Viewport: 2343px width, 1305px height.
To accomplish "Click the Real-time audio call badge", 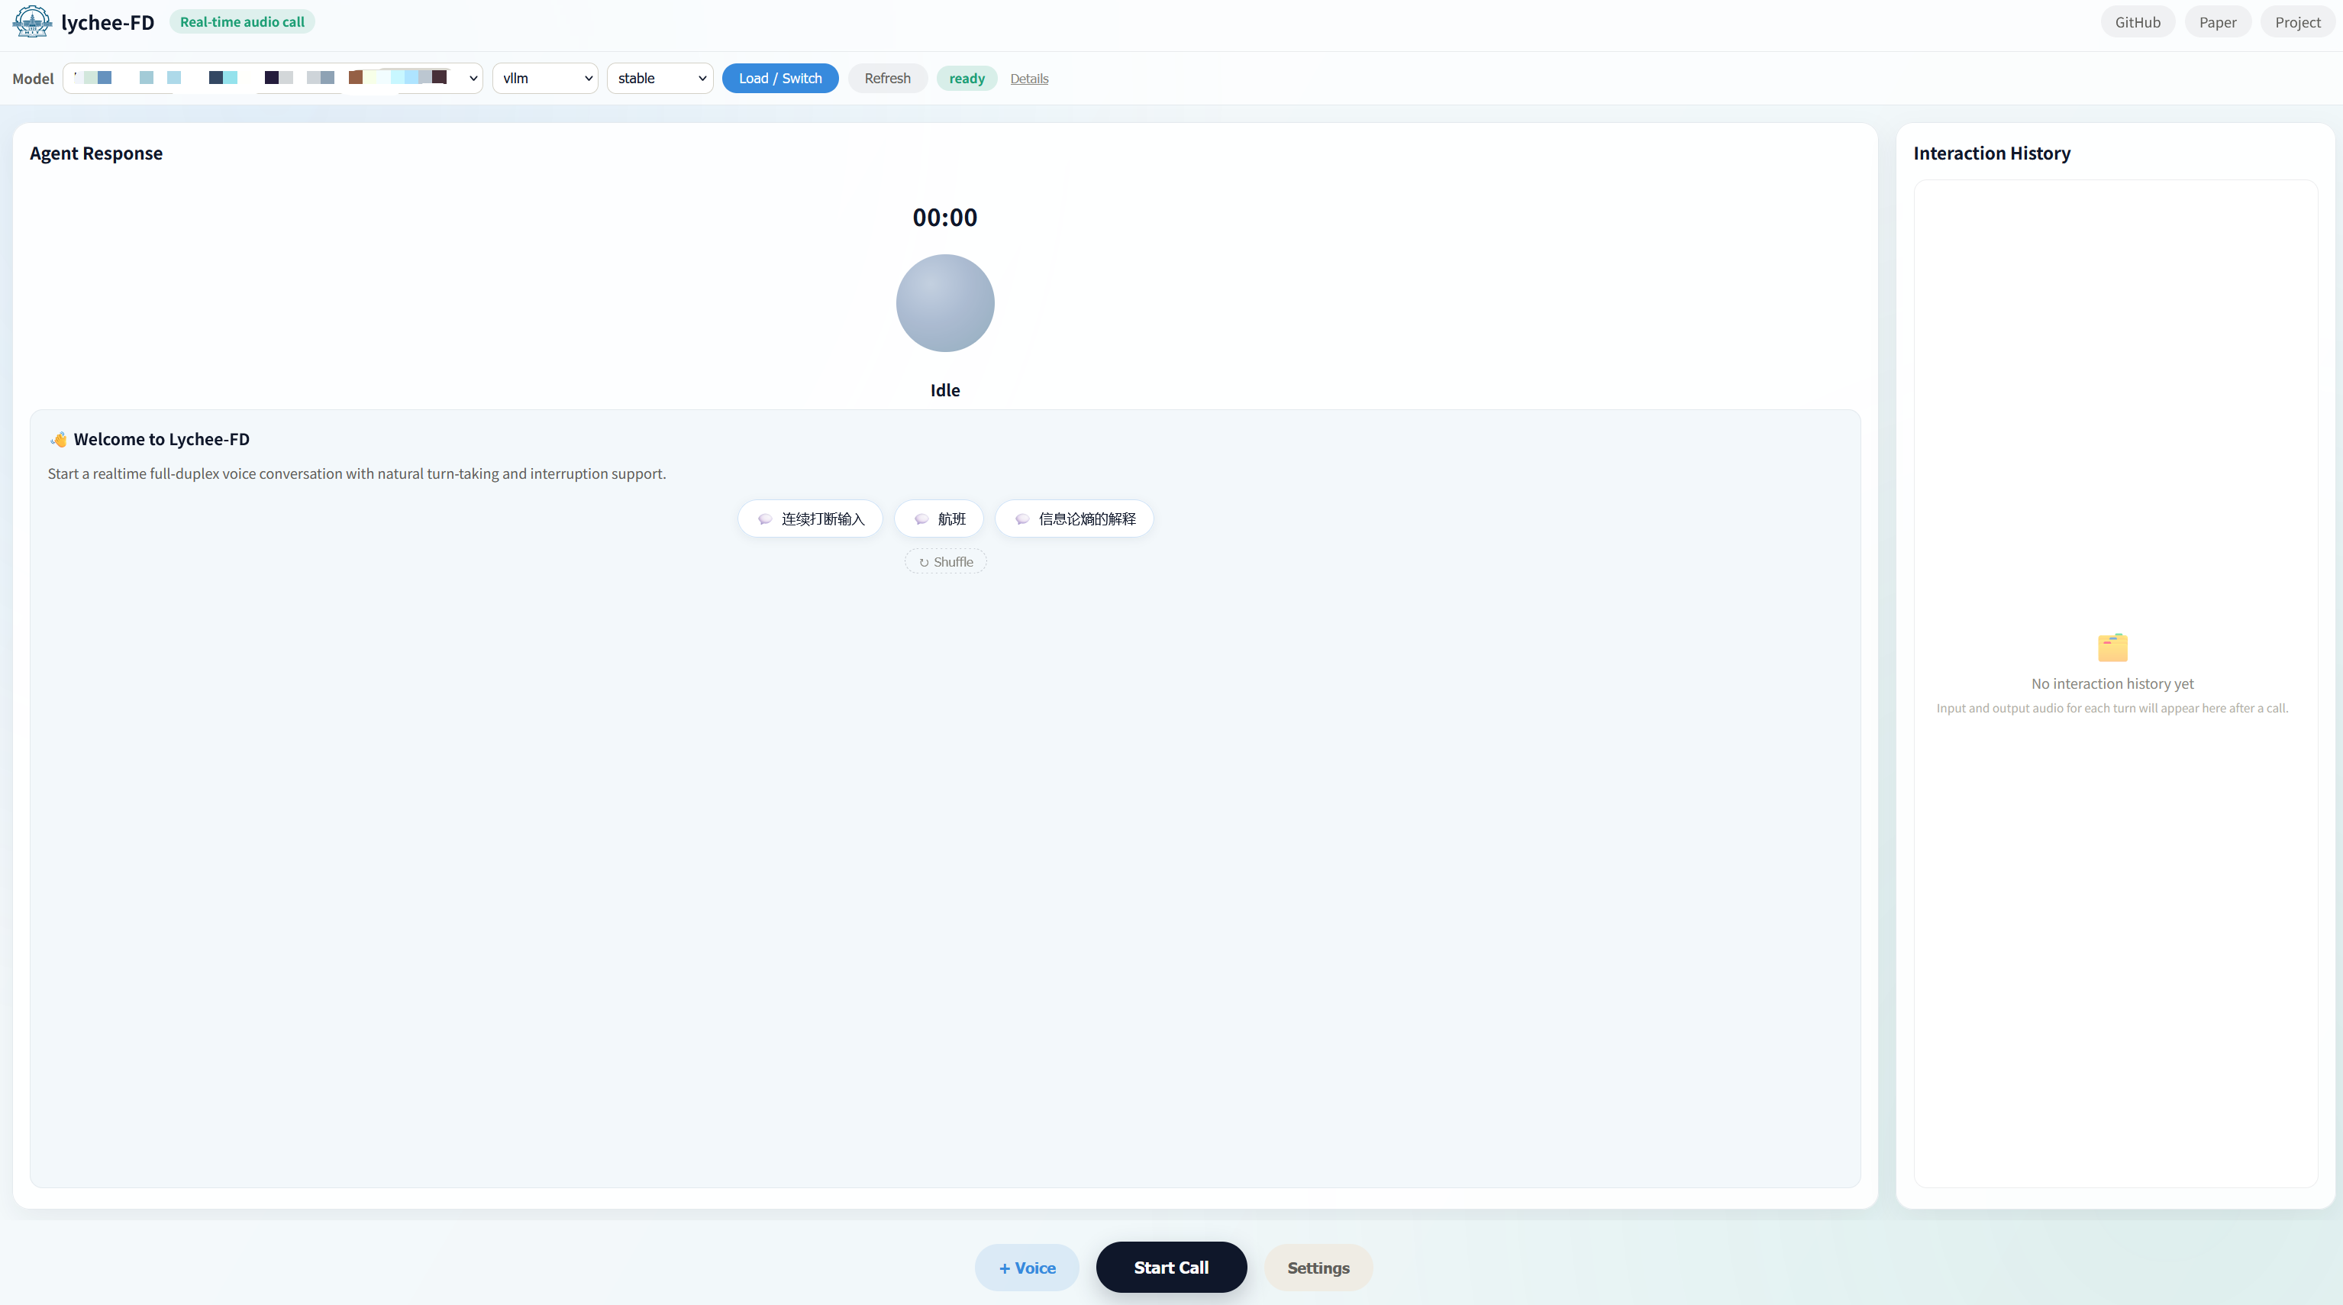I will (242, 22).
